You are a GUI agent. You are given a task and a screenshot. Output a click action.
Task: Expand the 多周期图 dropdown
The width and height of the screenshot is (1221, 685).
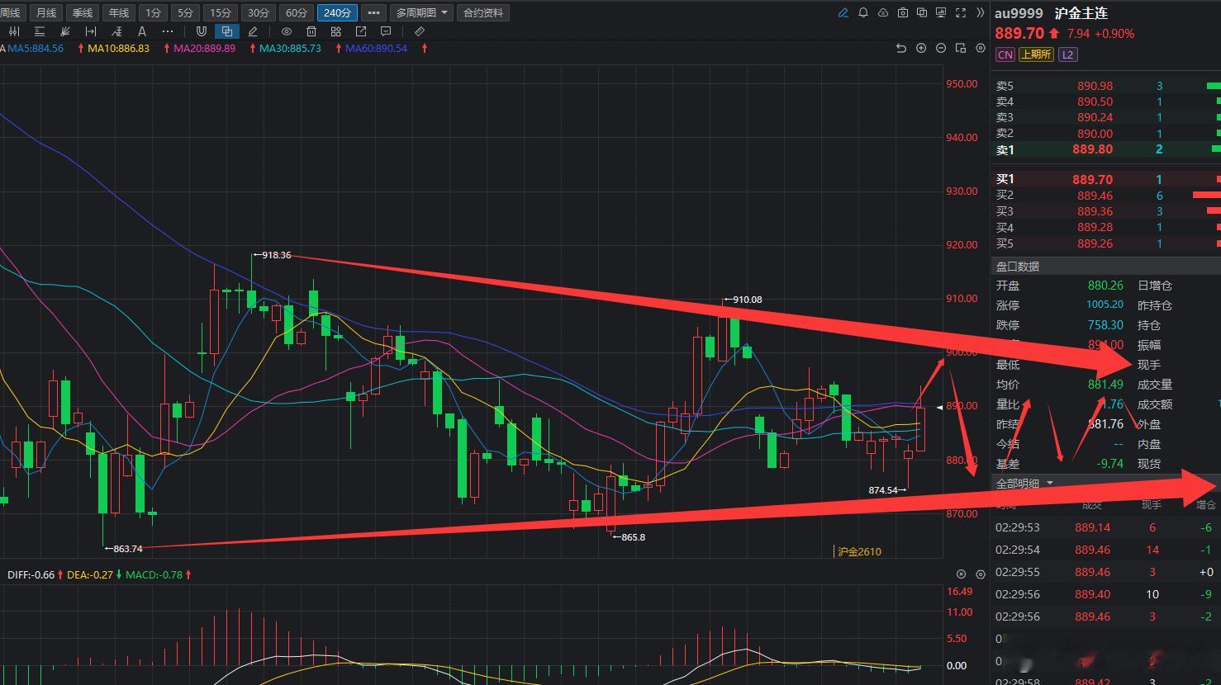point(422,13)
